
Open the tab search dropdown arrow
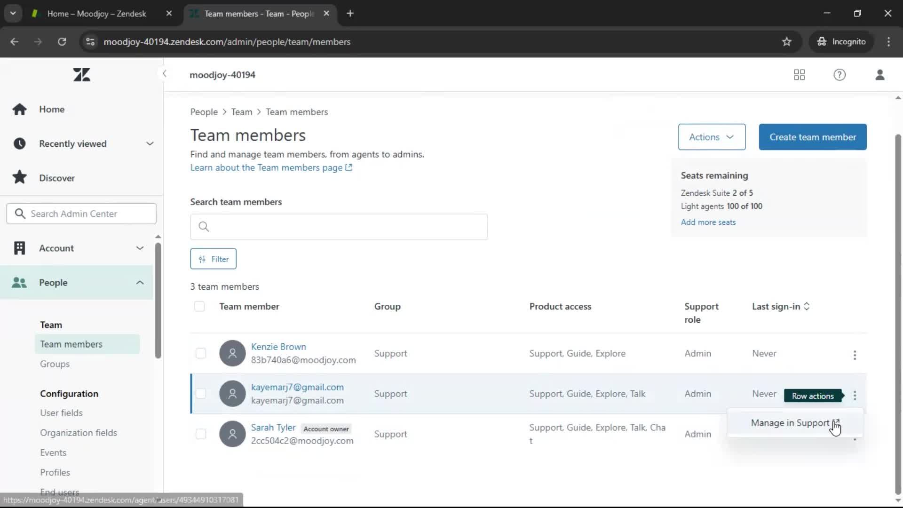click(13, 13)
